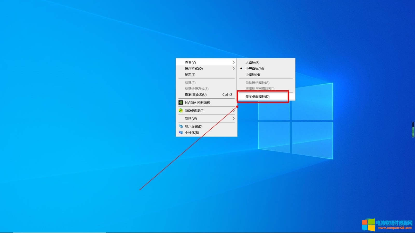Toggle 将图标与网格对齐(I) option
Image resolution: width=415 pixels, height=233 pixels.
click(x=260, y=89)
